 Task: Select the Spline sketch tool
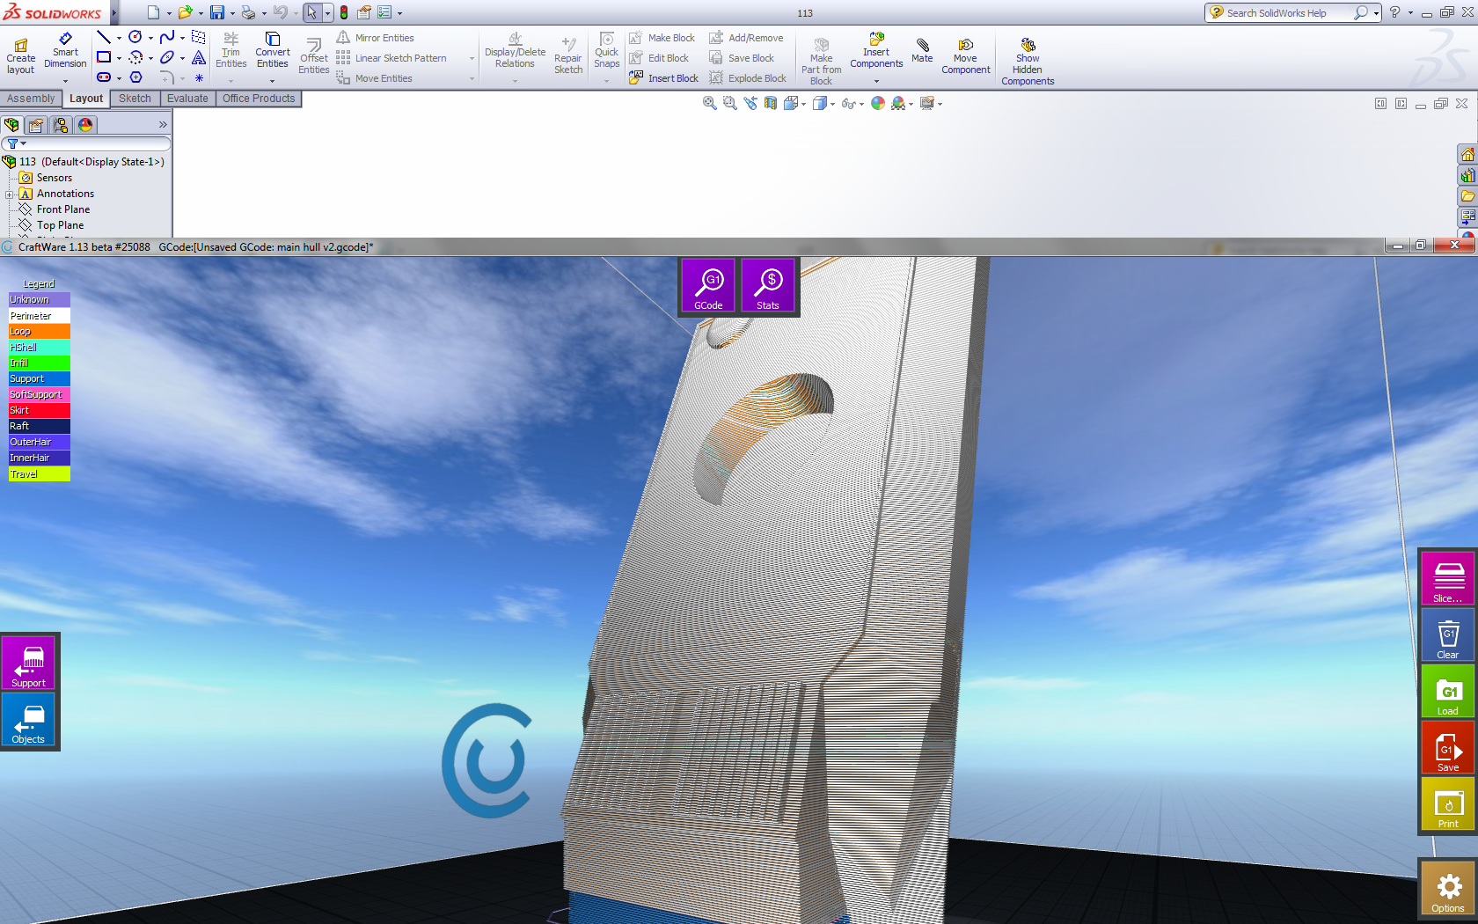point(167,37)
